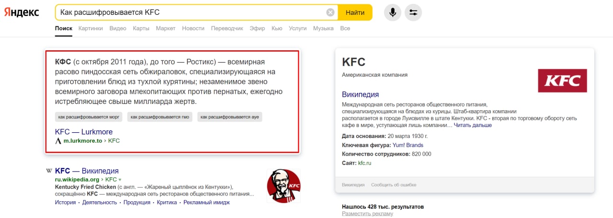Image resolution: width=613 pixels, height=218 pixels.
Task: Click the Яндекс logo
Action: tap(22, 12)
